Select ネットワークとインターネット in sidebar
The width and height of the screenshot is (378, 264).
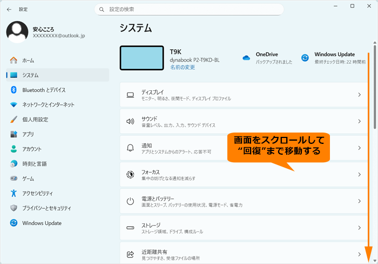[48, 104]
